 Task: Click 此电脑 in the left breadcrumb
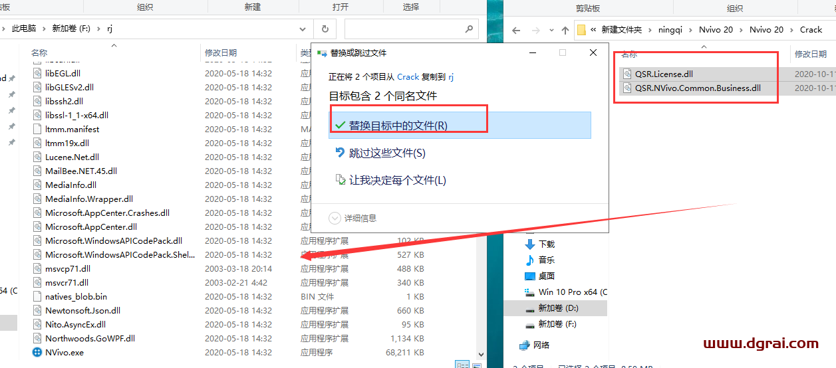tap(23, 29)
